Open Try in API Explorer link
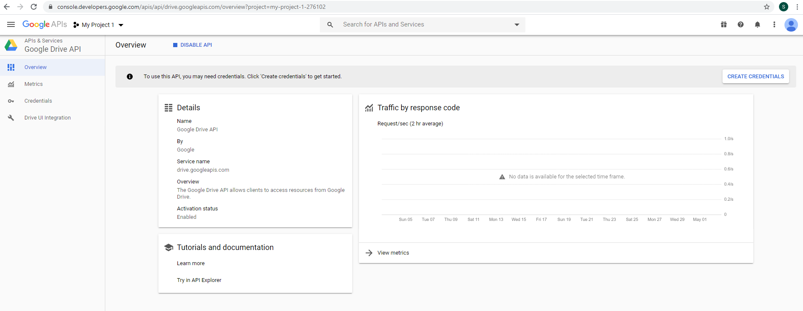Screen dimensions: 803x311 point(199,280)
